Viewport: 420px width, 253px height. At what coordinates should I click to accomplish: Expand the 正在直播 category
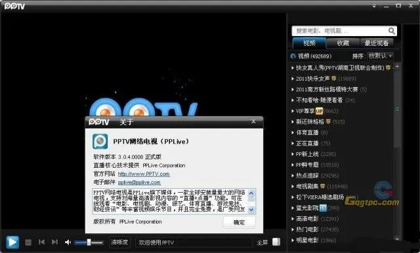point(293,144)
